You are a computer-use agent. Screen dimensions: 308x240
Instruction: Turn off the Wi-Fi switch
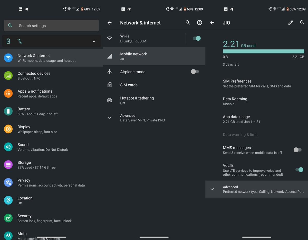[197, 38]
